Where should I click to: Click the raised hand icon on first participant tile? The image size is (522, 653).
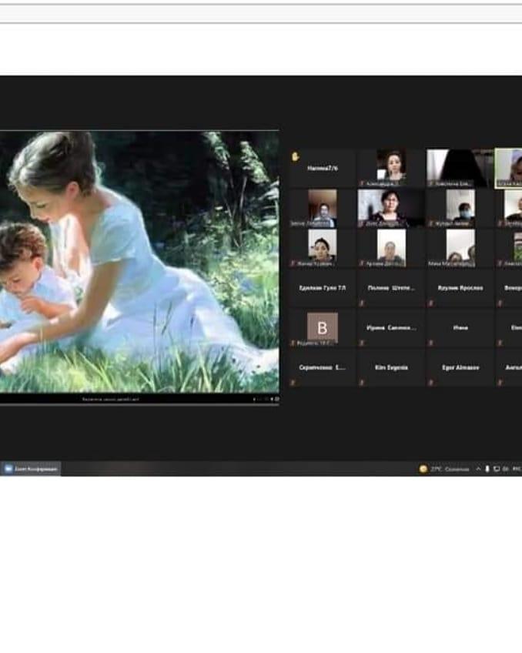click(296, 156)
